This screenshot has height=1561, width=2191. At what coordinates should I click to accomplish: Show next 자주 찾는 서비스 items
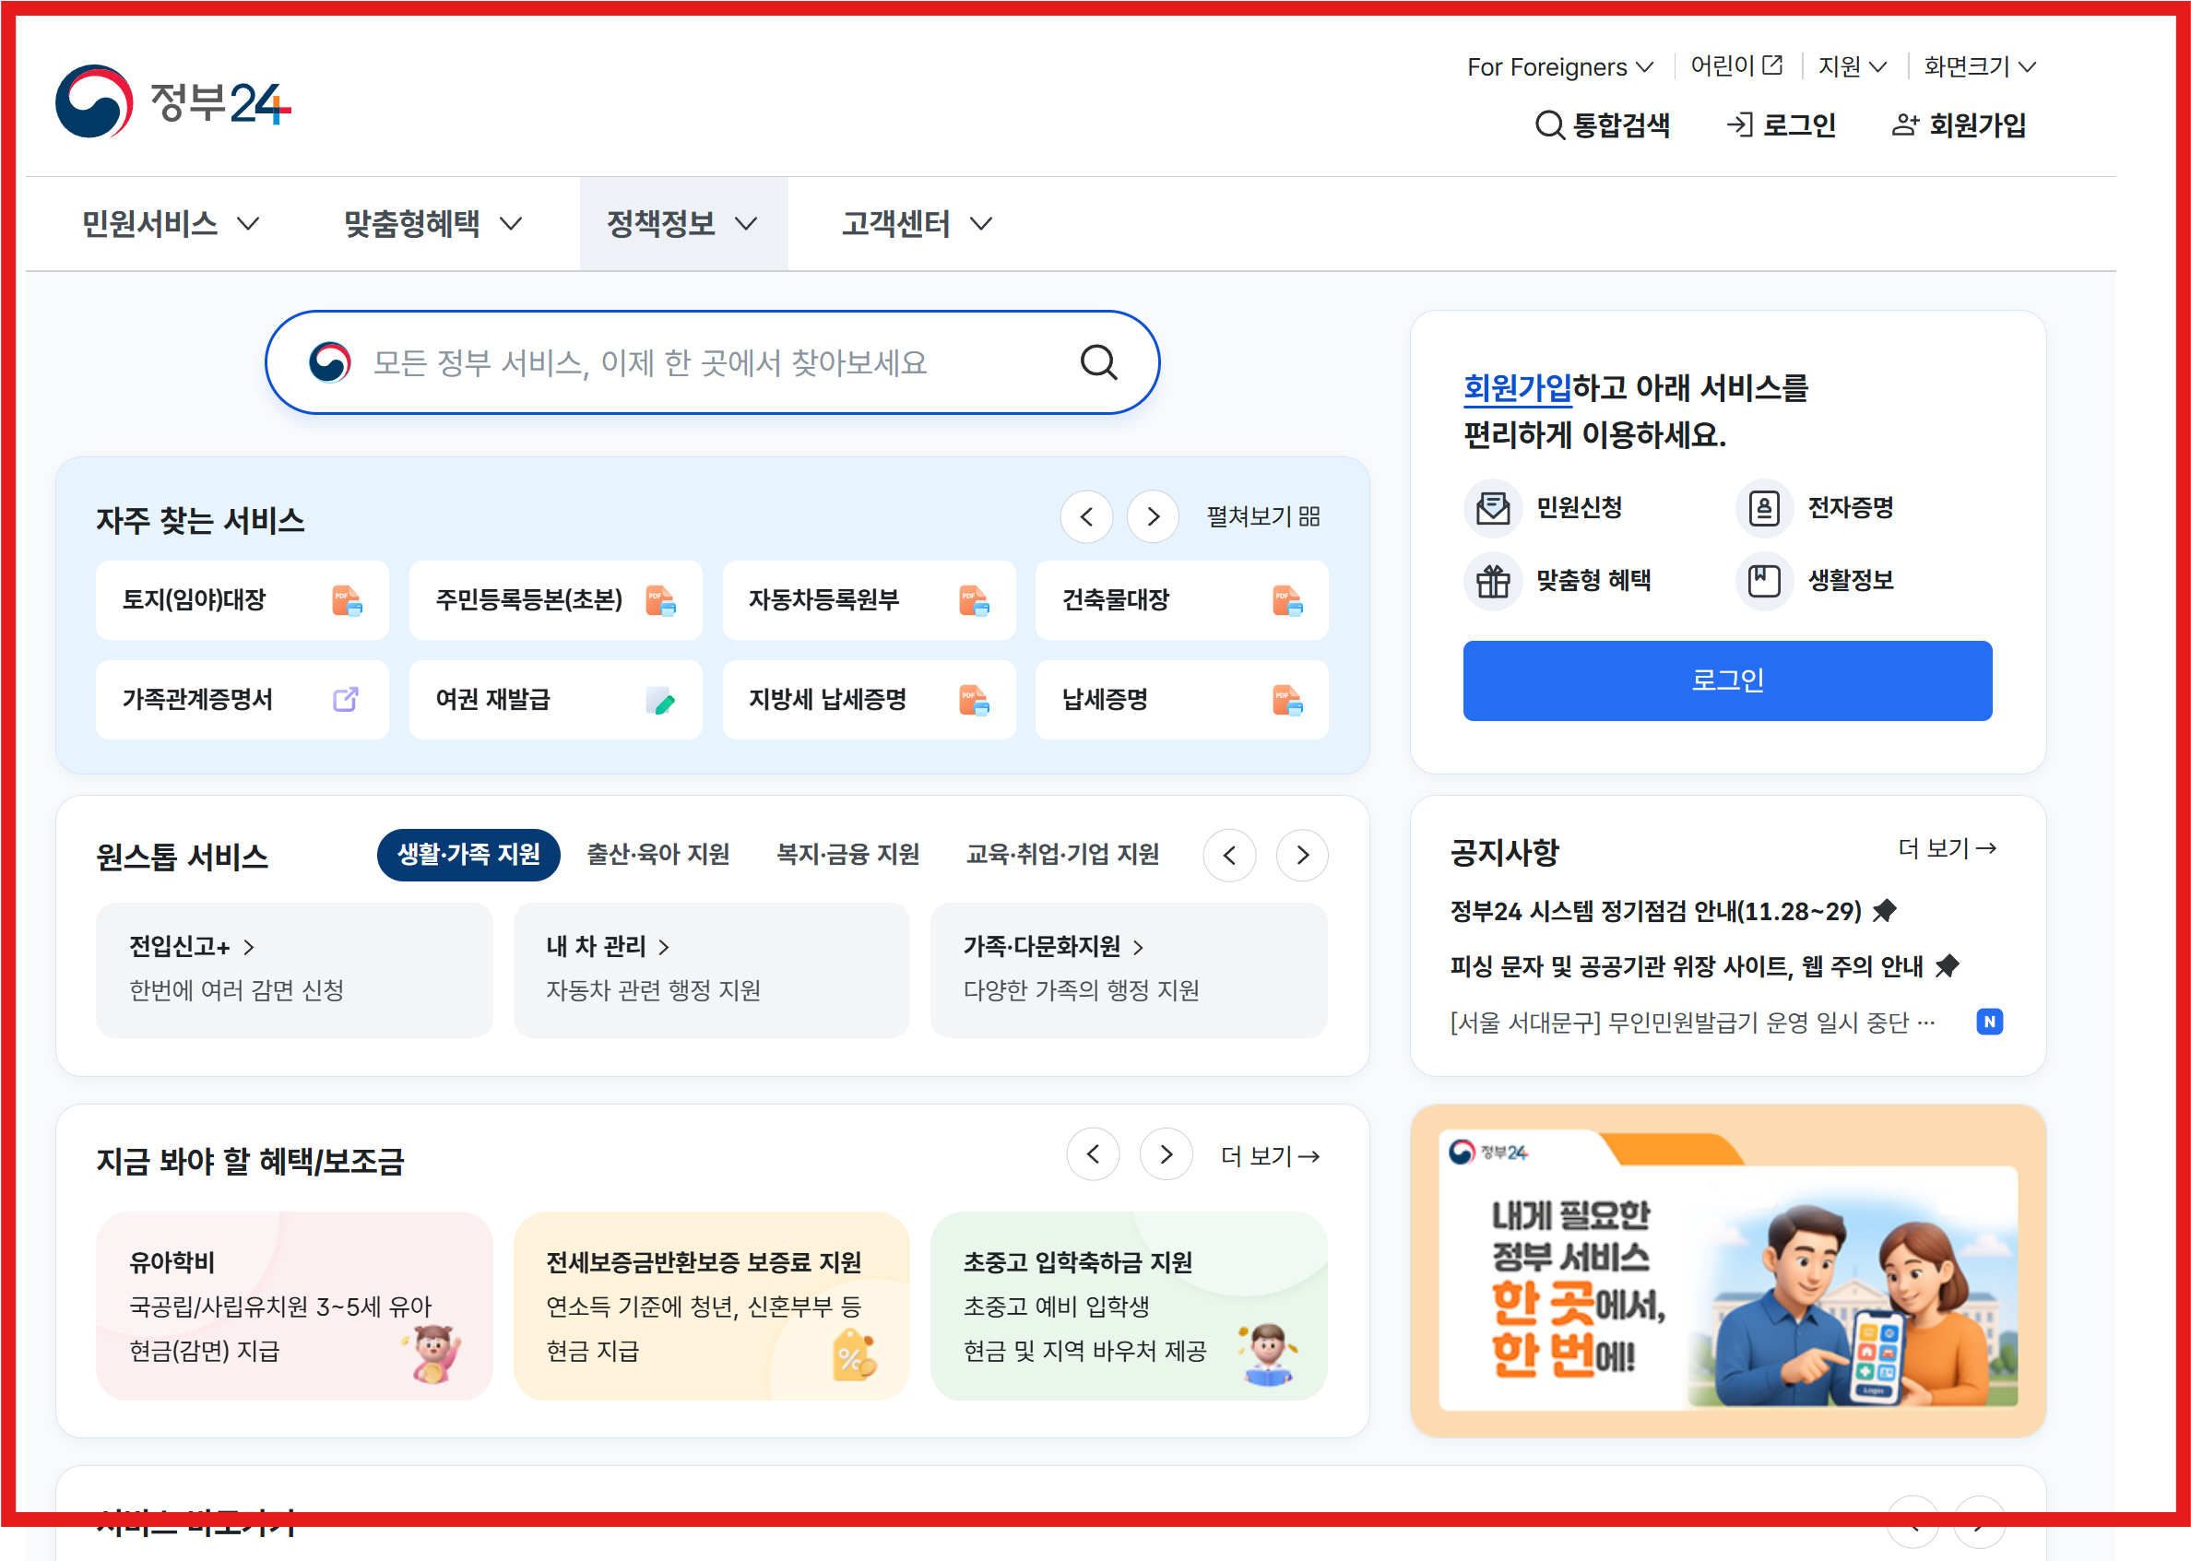click(x=1153, y=517)
